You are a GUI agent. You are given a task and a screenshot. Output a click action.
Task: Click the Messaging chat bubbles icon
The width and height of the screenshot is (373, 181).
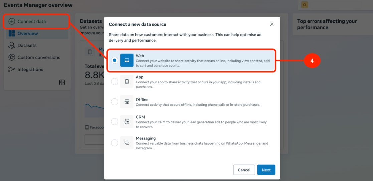(127, 143)
